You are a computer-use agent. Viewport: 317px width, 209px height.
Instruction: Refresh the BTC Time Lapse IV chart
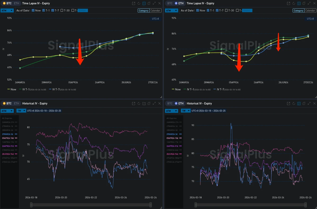(139, 3)
